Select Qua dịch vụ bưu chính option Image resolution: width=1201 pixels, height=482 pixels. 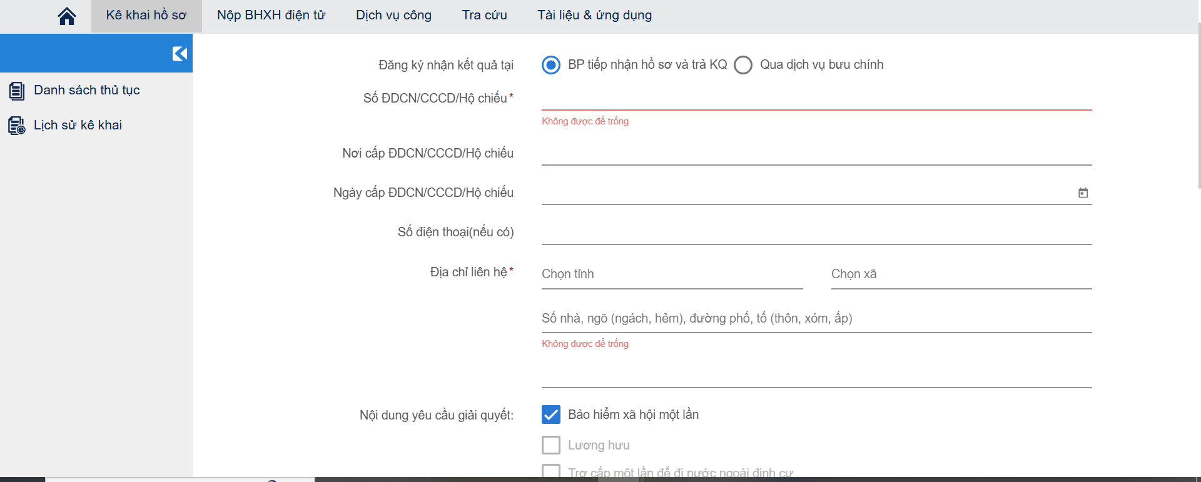[743, 65]
